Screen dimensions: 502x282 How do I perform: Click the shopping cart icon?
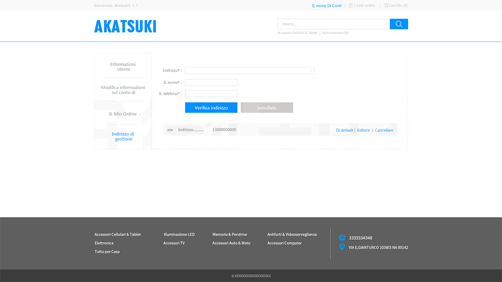point(386,6)
